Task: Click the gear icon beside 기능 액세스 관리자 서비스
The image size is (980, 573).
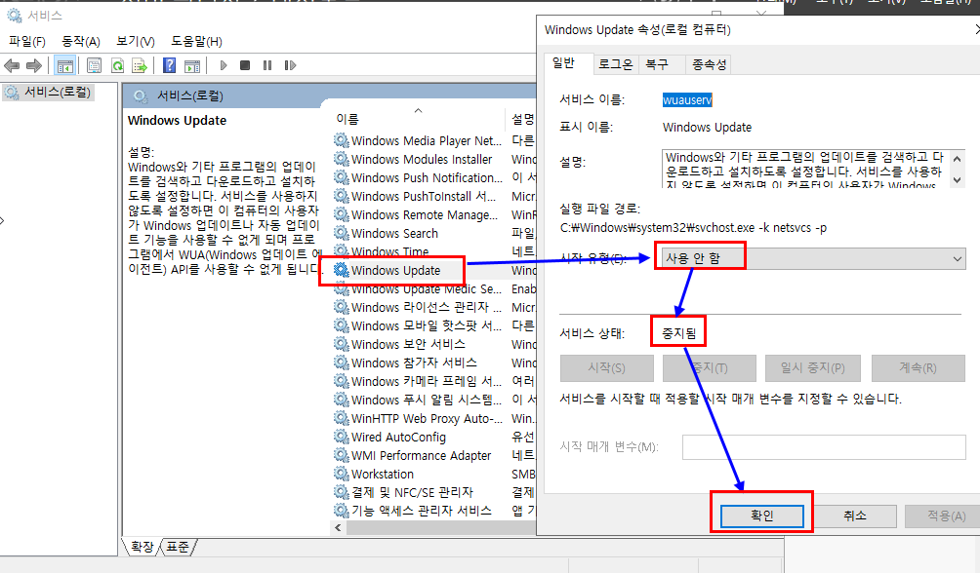Action: [x=342, y=511]
